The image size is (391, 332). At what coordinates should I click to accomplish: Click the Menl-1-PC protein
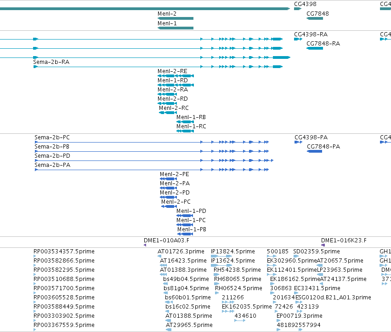coord(185,225)
